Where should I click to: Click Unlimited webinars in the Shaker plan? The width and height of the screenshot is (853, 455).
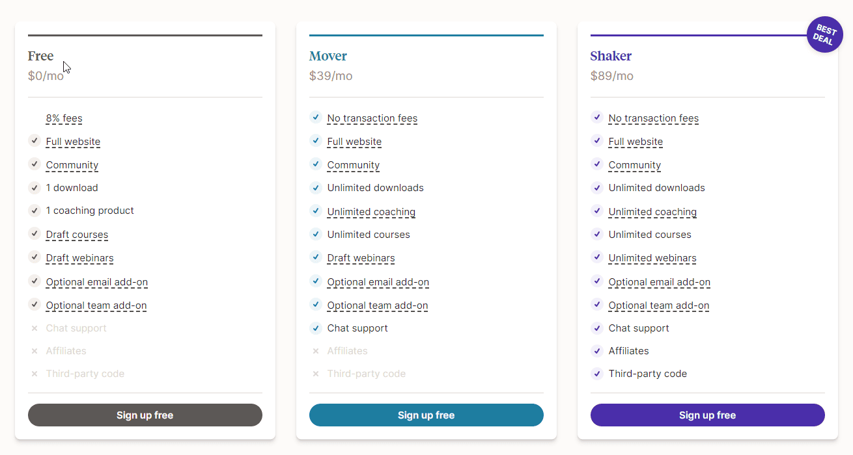click(652, 258)
